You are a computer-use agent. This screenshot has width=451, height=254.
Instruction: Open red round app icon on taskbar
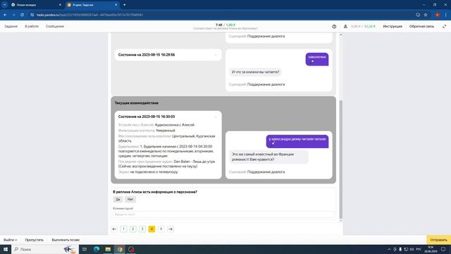click(131, 249)
